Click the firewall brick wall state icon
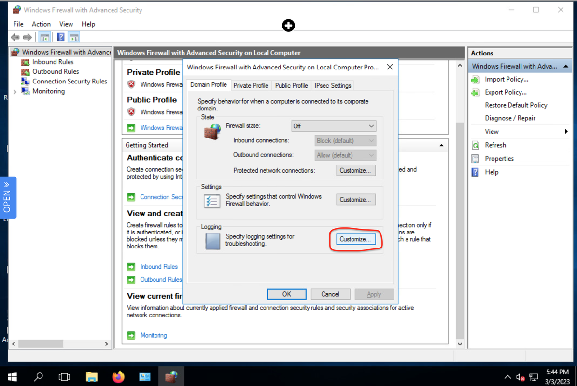Viewport: 577px width, 386px height. 213,131
